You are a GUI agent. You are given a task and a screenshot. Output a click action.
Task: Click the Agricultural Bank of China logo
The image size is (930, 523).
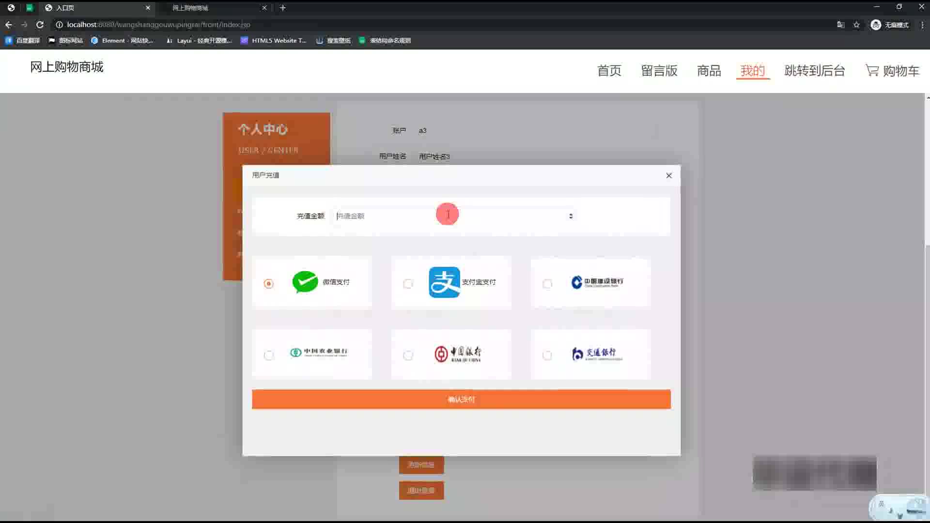pyautogui.click(x=319, y=352)
